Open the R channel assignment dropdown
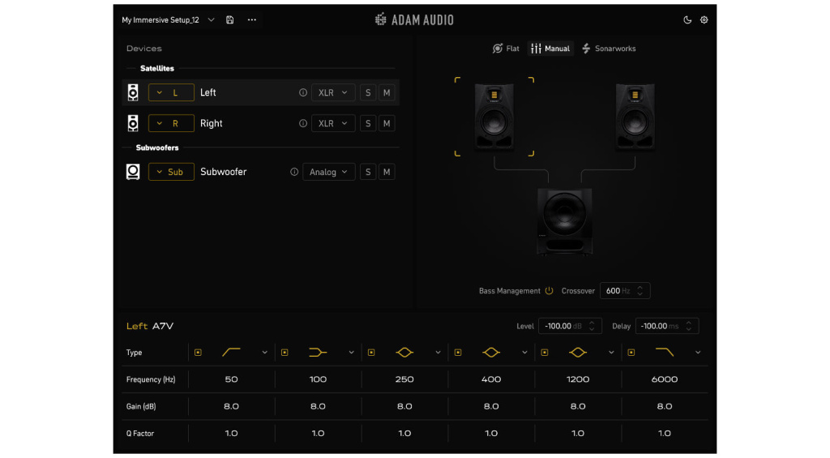Screen dimensions: 830x458 171,123
